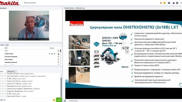This screenshot has width=182, height=102.
Task: Change language via the Russian flag icon
Action: [174, 3]
